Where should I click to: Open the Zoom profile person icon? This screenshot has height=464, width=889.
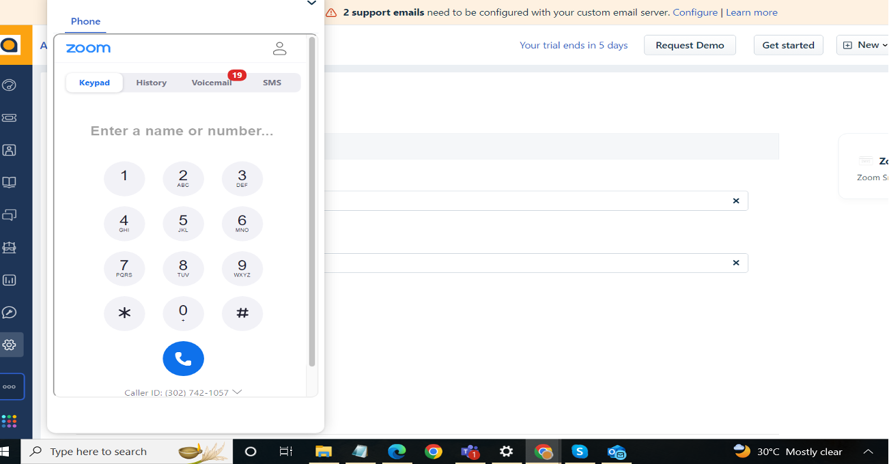(x=279, y=48)
